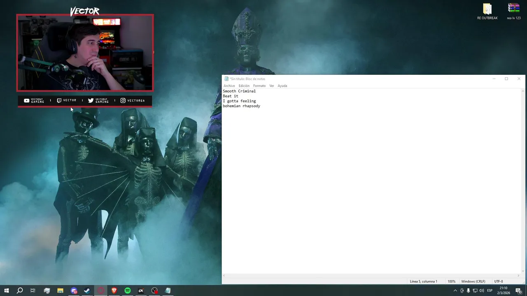Minimize the Notepad window
Screen dimensions: 527x296
coord(494,79)
